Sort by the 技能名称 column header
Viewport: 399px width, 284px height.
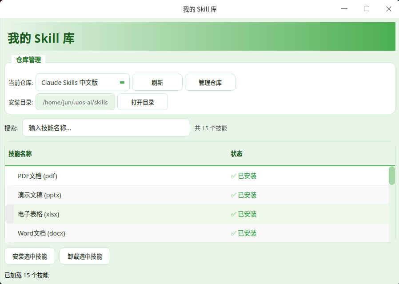(x=20, y=154)
